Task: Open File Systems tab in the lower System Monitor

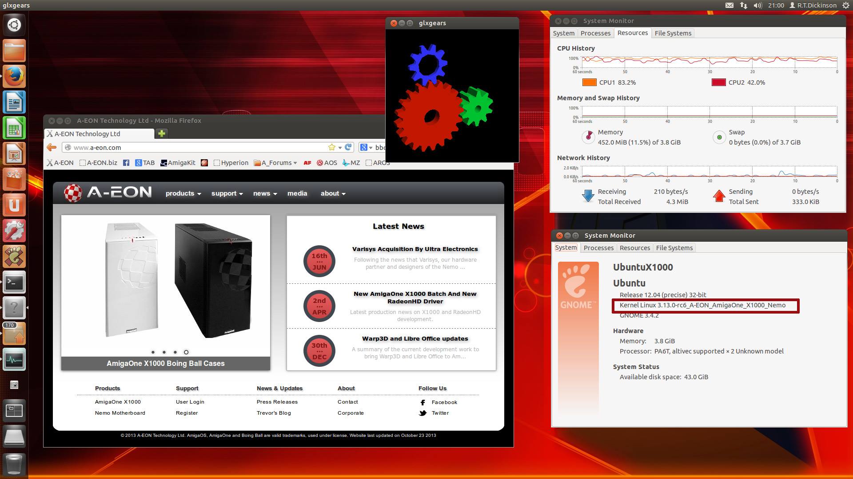Action: coord(674,248)
